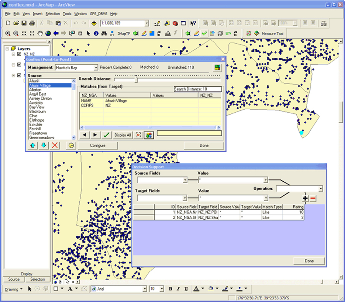
Task: Select the Pan hand tool
Action: (x=40, y=33)
